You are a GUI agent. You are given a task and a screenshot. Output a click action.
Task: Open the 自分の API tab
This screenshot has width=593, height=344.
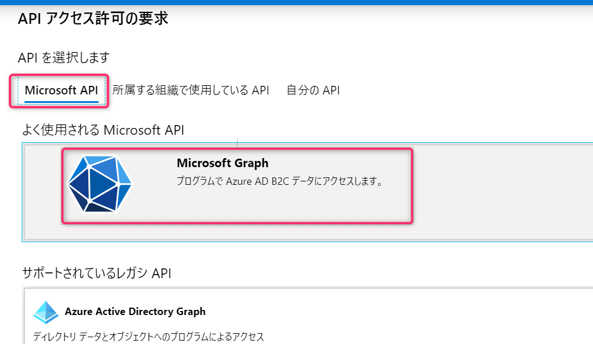[313, 90]
